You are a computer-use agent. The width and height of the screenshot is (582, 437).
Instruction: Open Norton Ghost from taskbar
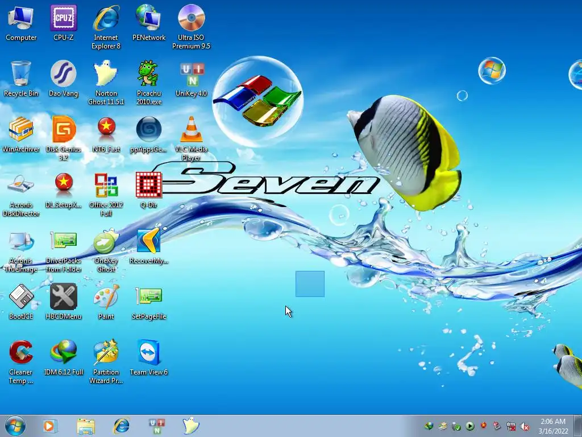[191, 426]
